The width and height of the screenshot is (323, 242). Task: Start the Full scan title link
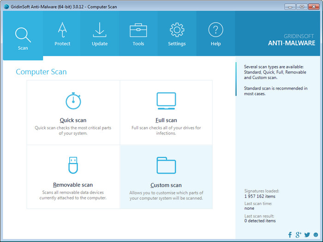click(x=166, y=120)
